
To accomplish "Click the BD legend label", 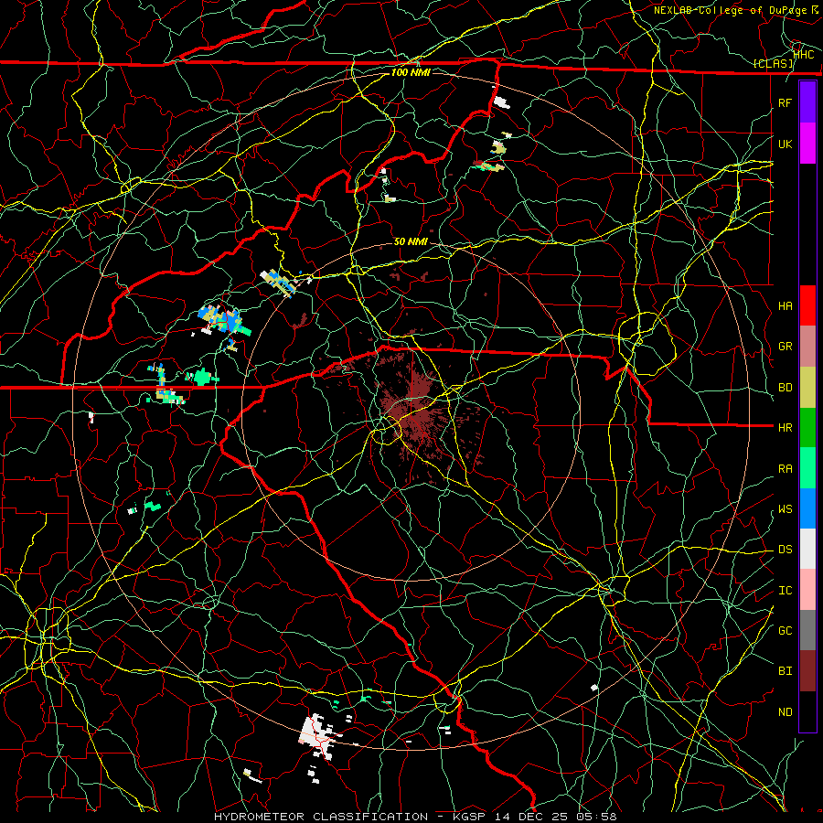I will [x=786, y=388].
